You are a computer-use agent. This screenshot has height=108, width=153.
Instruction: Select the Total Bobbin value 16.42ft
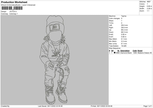pyautogui.click(x=124, y=46)
